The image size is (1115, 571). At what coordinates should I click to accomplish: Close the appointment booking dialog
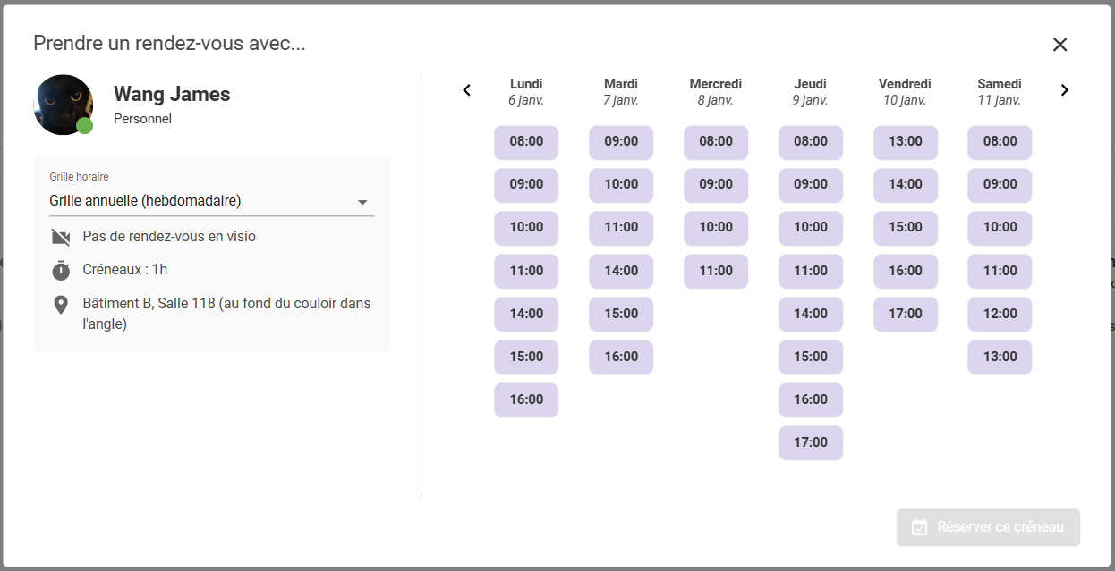pyautogui.click(x=1060, y=45)
